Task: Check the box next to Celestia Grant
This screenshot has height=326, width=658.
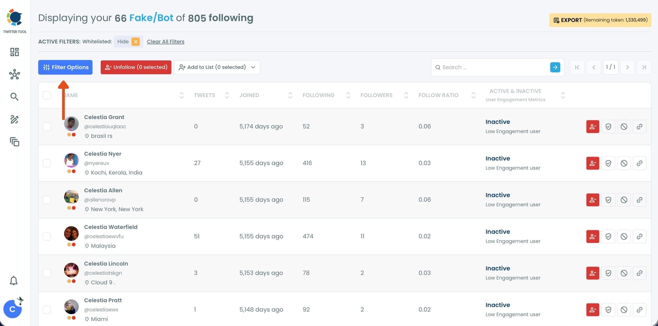Action: click(x=47, y=126)
